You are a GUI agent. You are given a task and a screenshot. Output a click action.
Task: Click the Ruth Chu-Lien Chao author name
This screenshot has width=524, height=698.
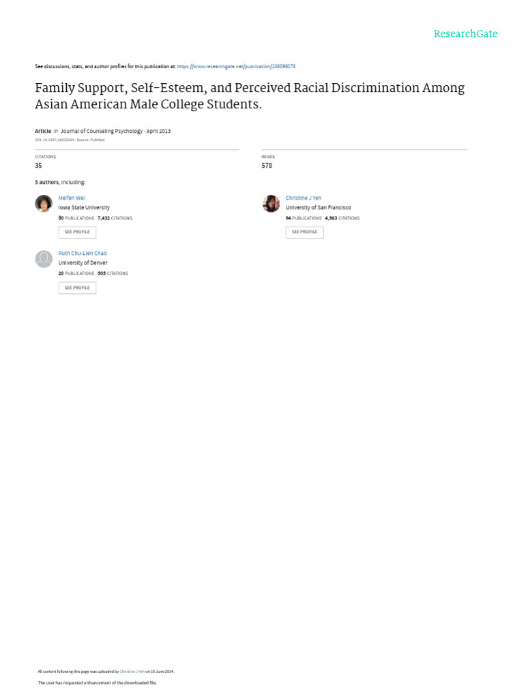coord(83,253)
